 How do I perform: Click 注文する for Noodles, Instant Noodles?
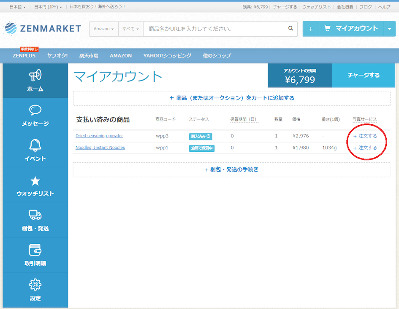[365, 148]
